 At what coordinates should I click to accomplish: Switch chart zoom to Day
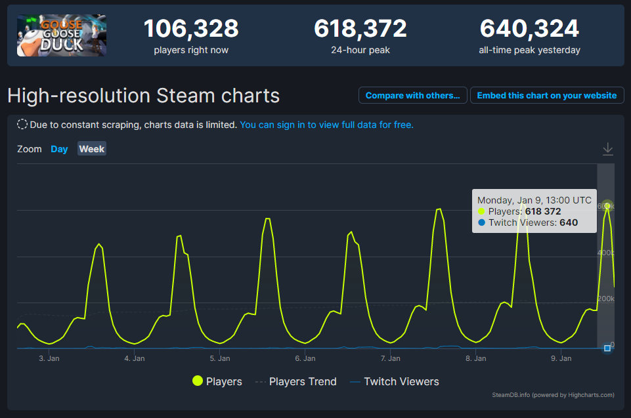point(59,149)
